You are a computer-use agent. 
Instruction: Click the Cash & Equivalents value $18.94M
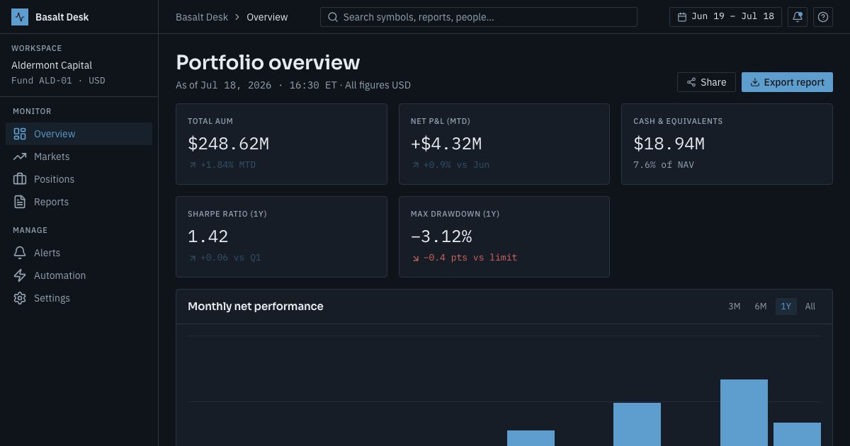pos(669,144)
